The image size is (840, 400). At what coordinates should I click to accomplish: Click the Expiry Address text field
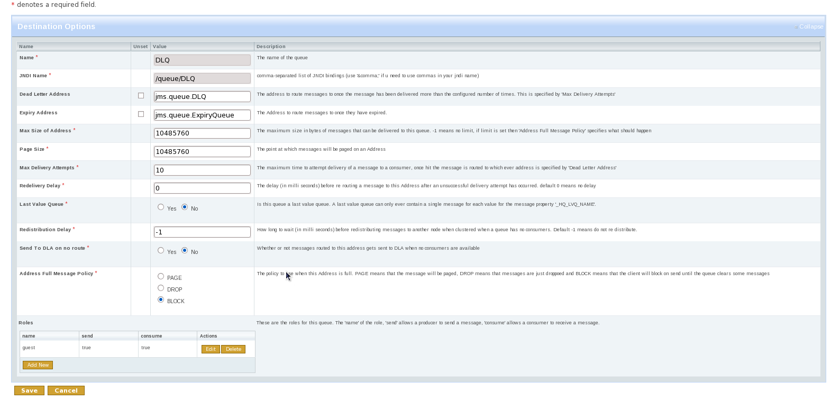(202, 115)
